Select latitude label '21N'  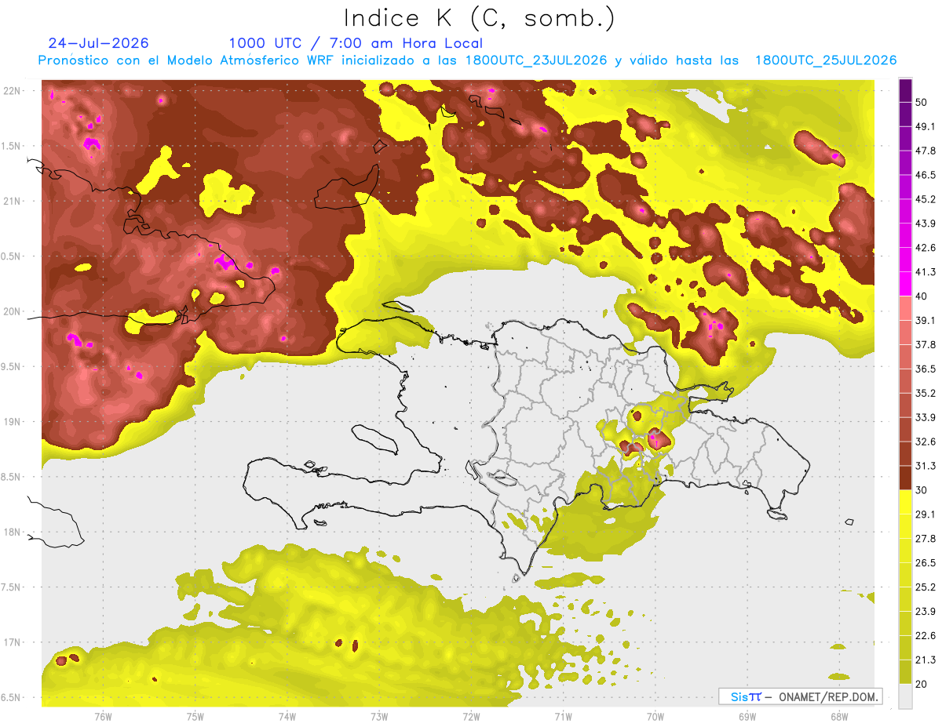coord(13,201)
